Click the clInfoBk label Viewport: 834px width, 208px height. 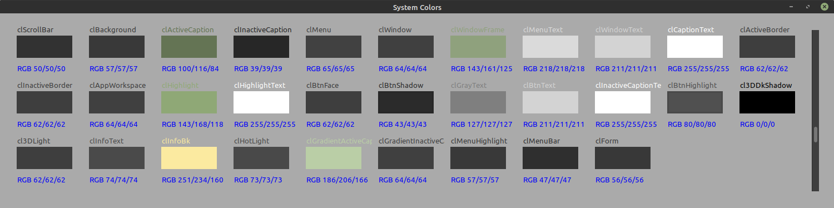[x=176, y=141]
